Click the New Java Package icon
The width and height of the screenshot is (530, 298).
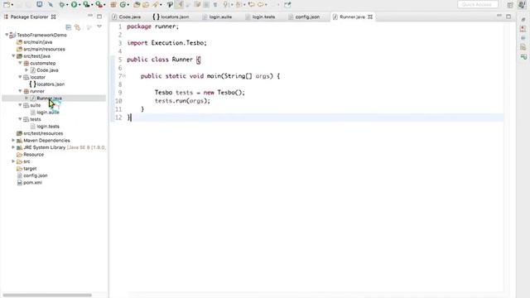click(113, 4)
